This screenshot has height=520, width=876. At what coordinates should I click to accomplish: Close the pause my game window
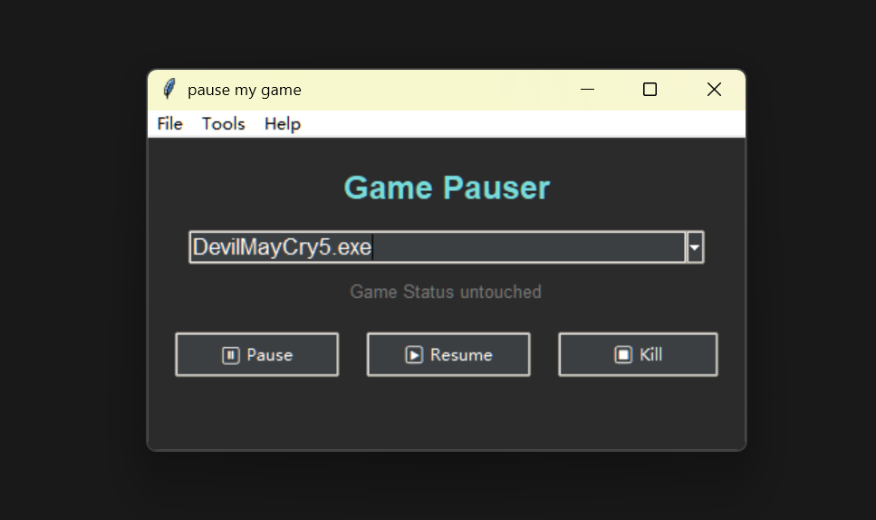(x=714, y=90)
